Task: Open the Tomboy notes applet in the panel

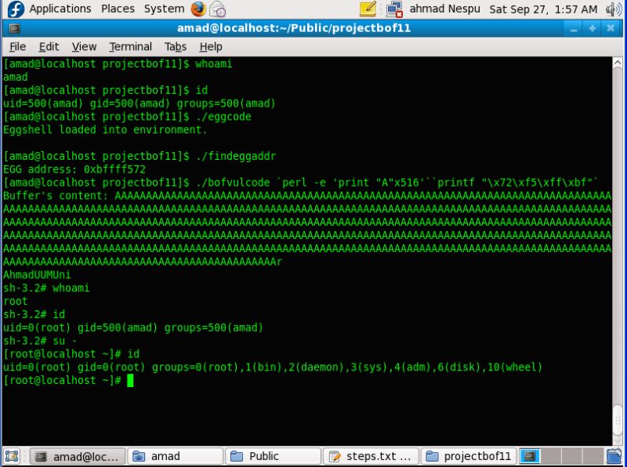Action: coord(366,9)
